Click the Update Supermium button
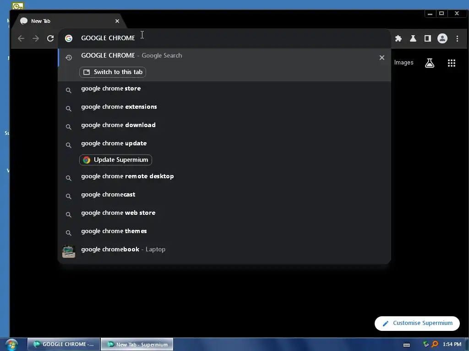This screenshot has height=351, width=469. 115,160
